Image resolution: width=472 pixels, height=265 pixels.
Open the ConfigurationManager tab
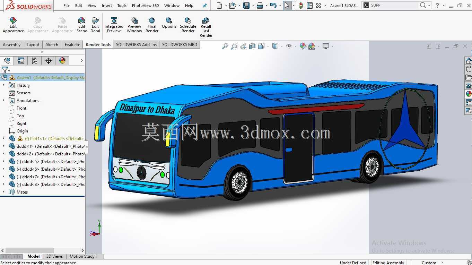[x=35, y=61]
